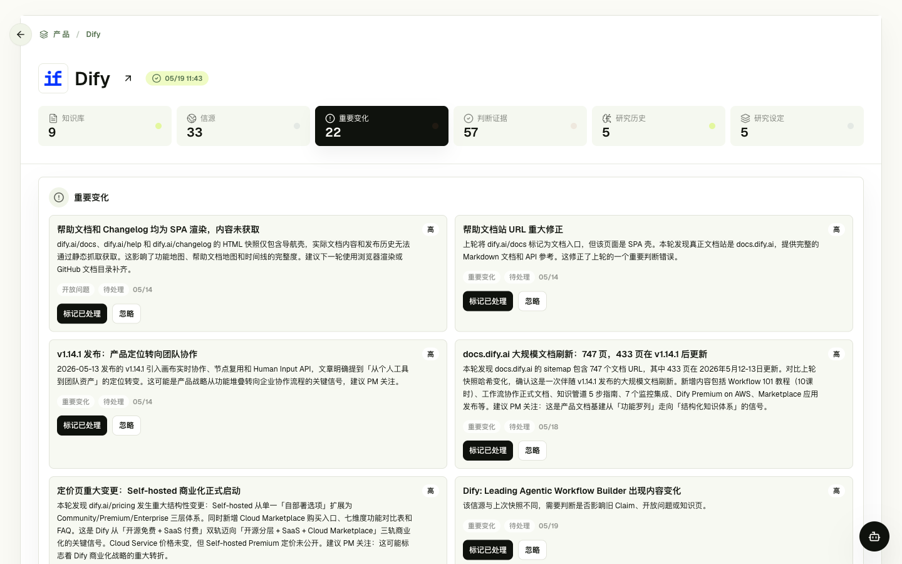Click 高 badge on the 定价页重大变更 card

click(430, 491)
